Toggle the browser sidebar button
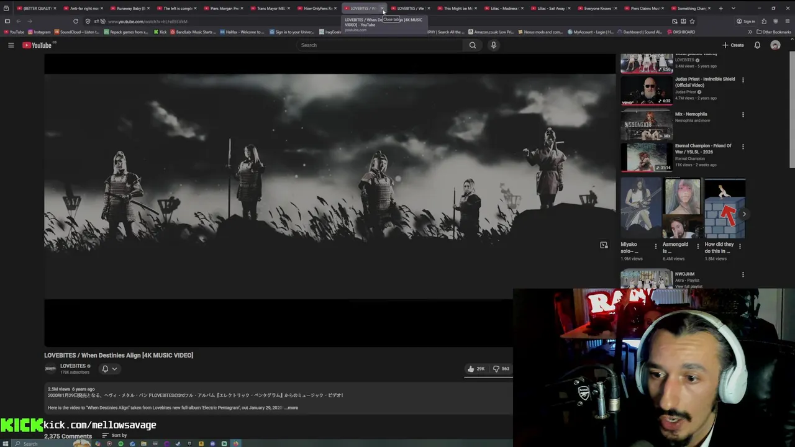The height and width of the screenshot is (447, 795). (x=7, y=21)
